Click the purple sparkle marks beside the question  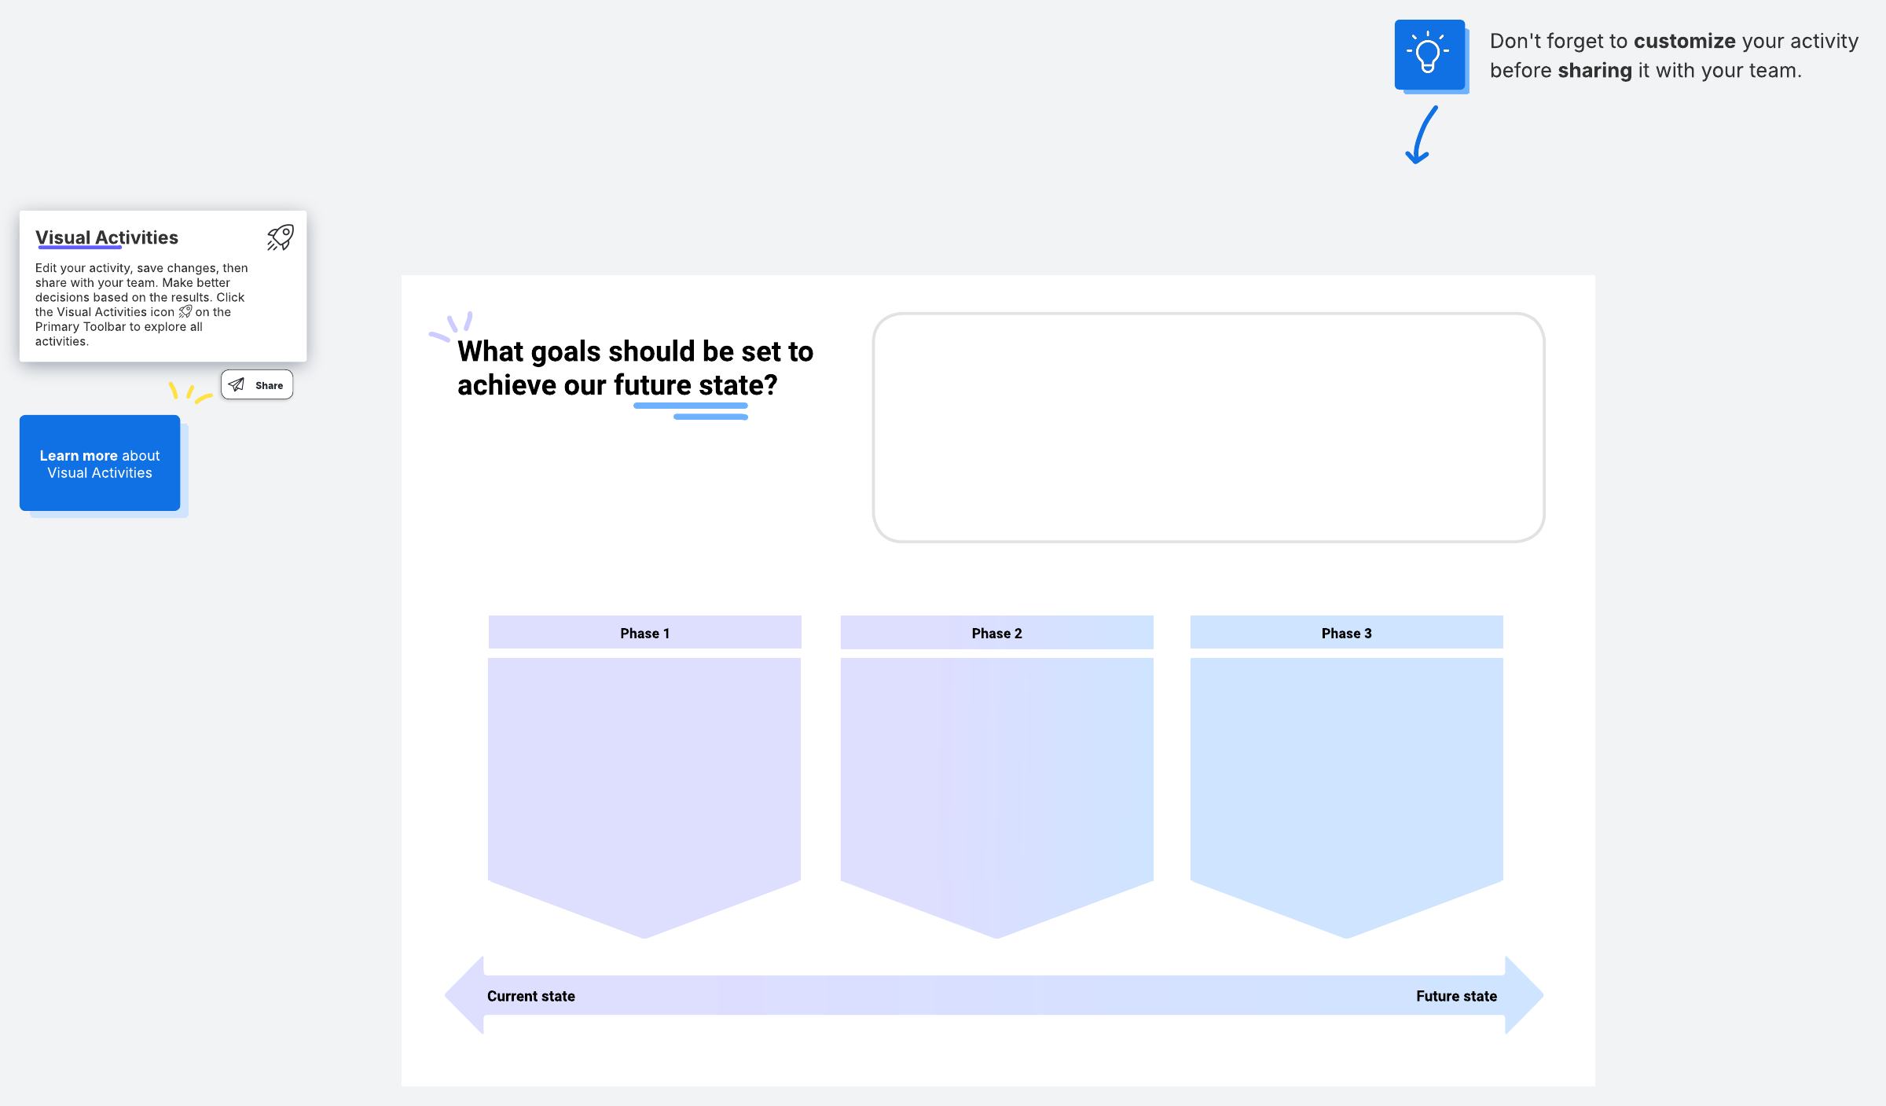451,325
